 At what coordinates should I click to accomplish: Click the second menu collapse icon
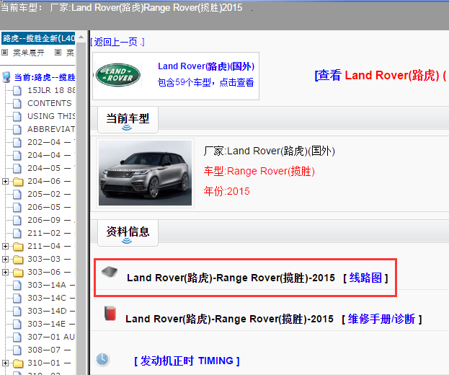click(58, 52)
